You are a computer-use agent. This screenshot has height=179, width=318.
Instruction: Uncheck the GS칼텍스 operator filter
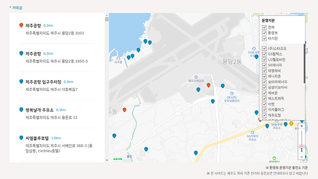(x=264, y=54)
